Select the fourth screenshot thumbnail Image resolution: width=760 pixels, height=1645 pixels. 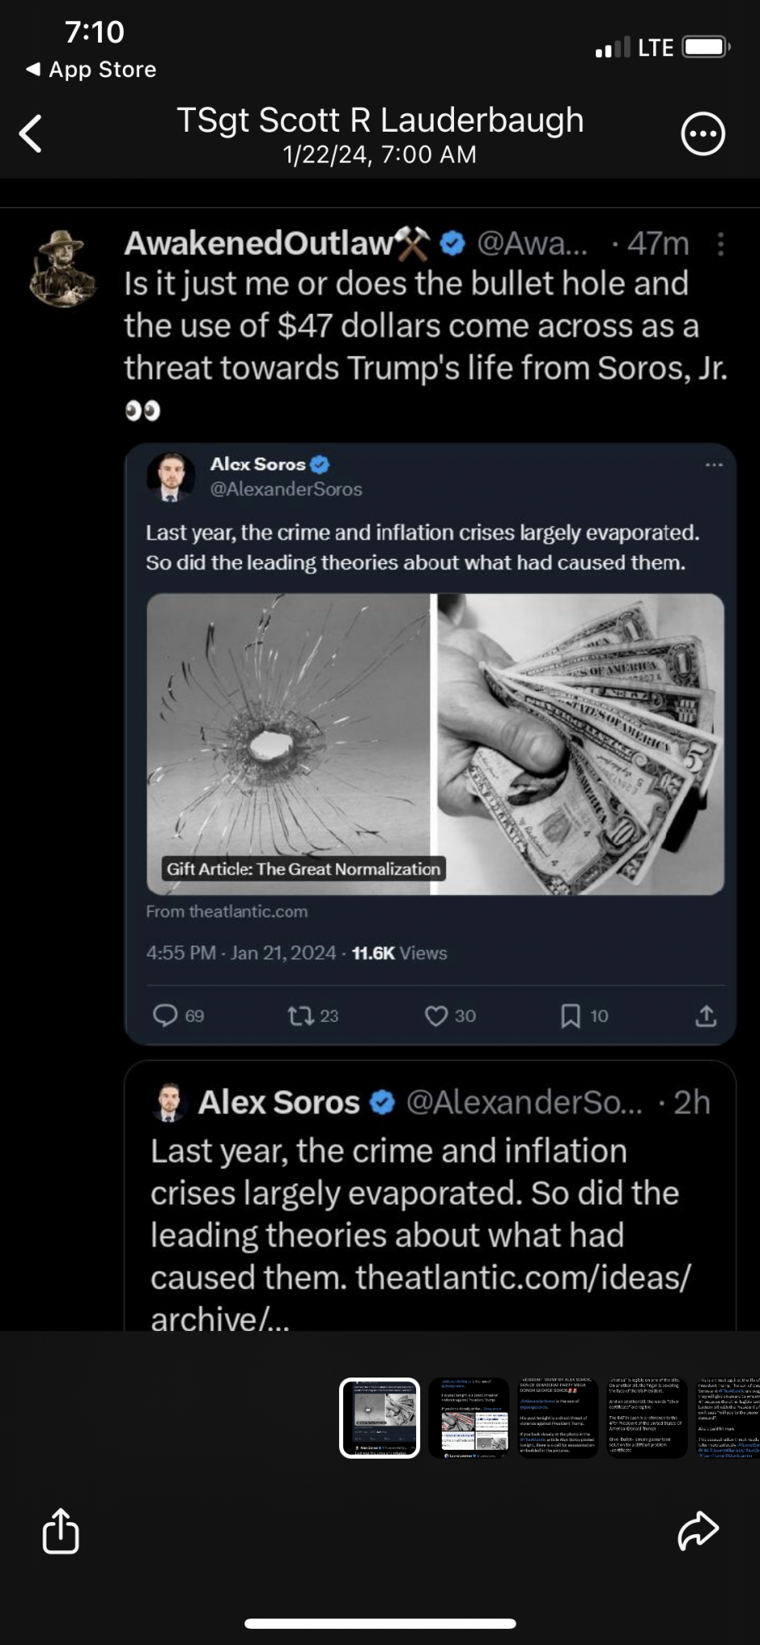[x=646, y=1418]
